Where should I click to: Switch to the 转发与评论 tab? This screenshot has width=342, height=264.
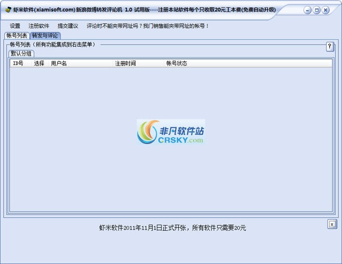45,36
